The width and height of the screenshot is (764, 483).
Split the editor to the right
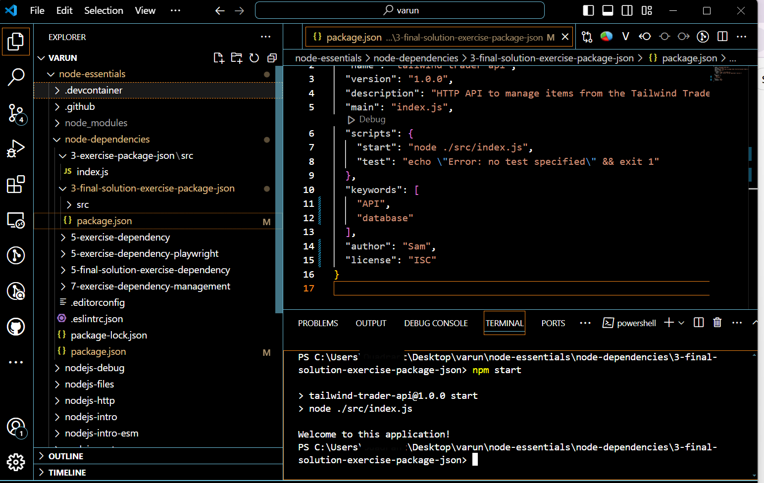[722, 36]
